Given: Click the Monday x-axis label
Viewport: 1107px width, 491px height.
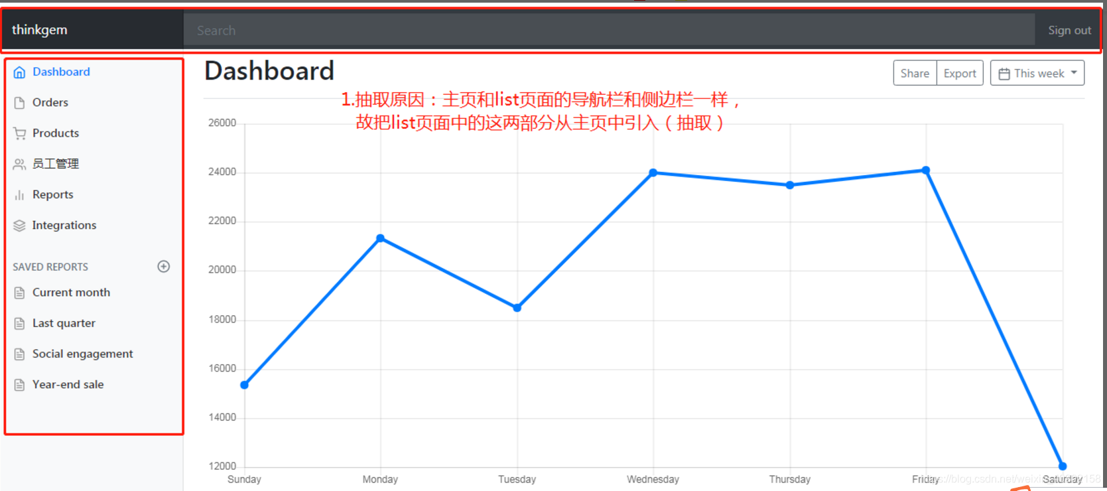Looking at the screenshot, I should pyautogui.click(x=380, y=479).
